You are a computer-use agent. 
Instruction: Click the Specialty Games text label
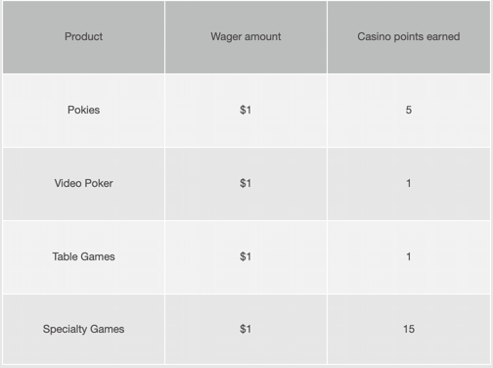pos(83,329)
